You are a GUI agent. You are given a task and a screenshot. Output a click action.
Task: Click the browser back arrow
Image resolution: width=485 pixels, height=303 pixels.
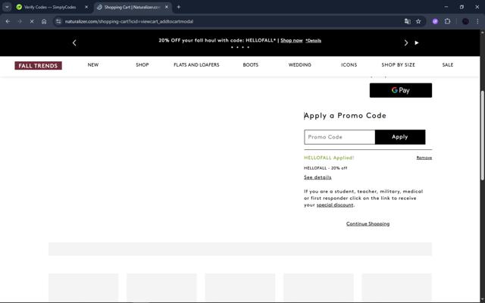pos(8,21)
